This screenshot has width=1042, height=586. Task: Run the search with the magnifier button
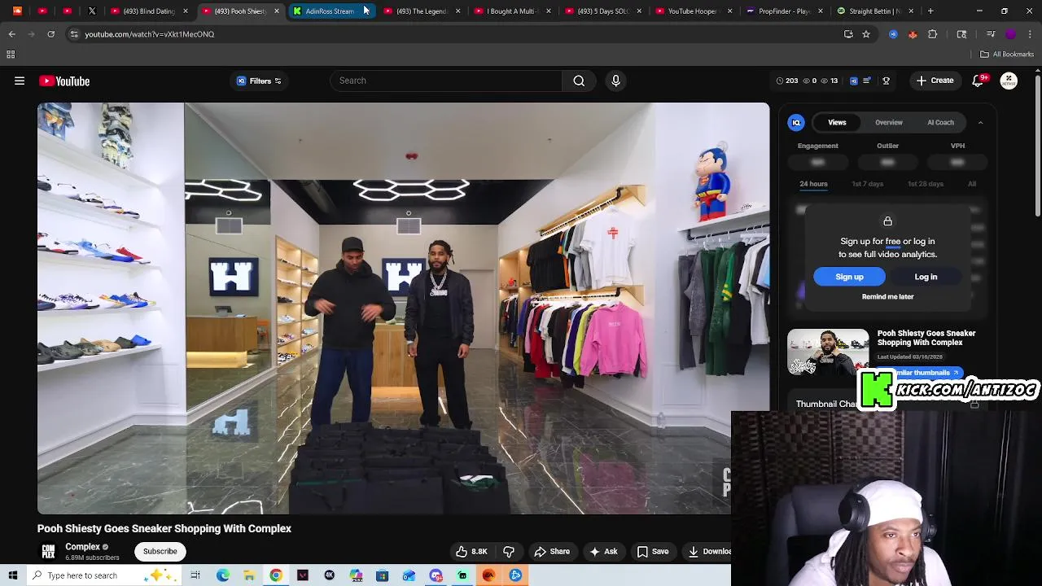[x=579, y=81]
